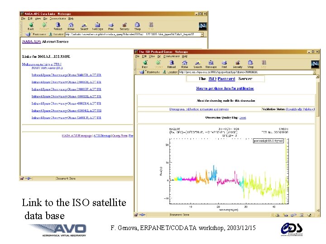This screenshot has width=326, height=244.
Task: Click the Multimission Archive at STScI link
Action: pyautogui.click(x=42, y=64)
